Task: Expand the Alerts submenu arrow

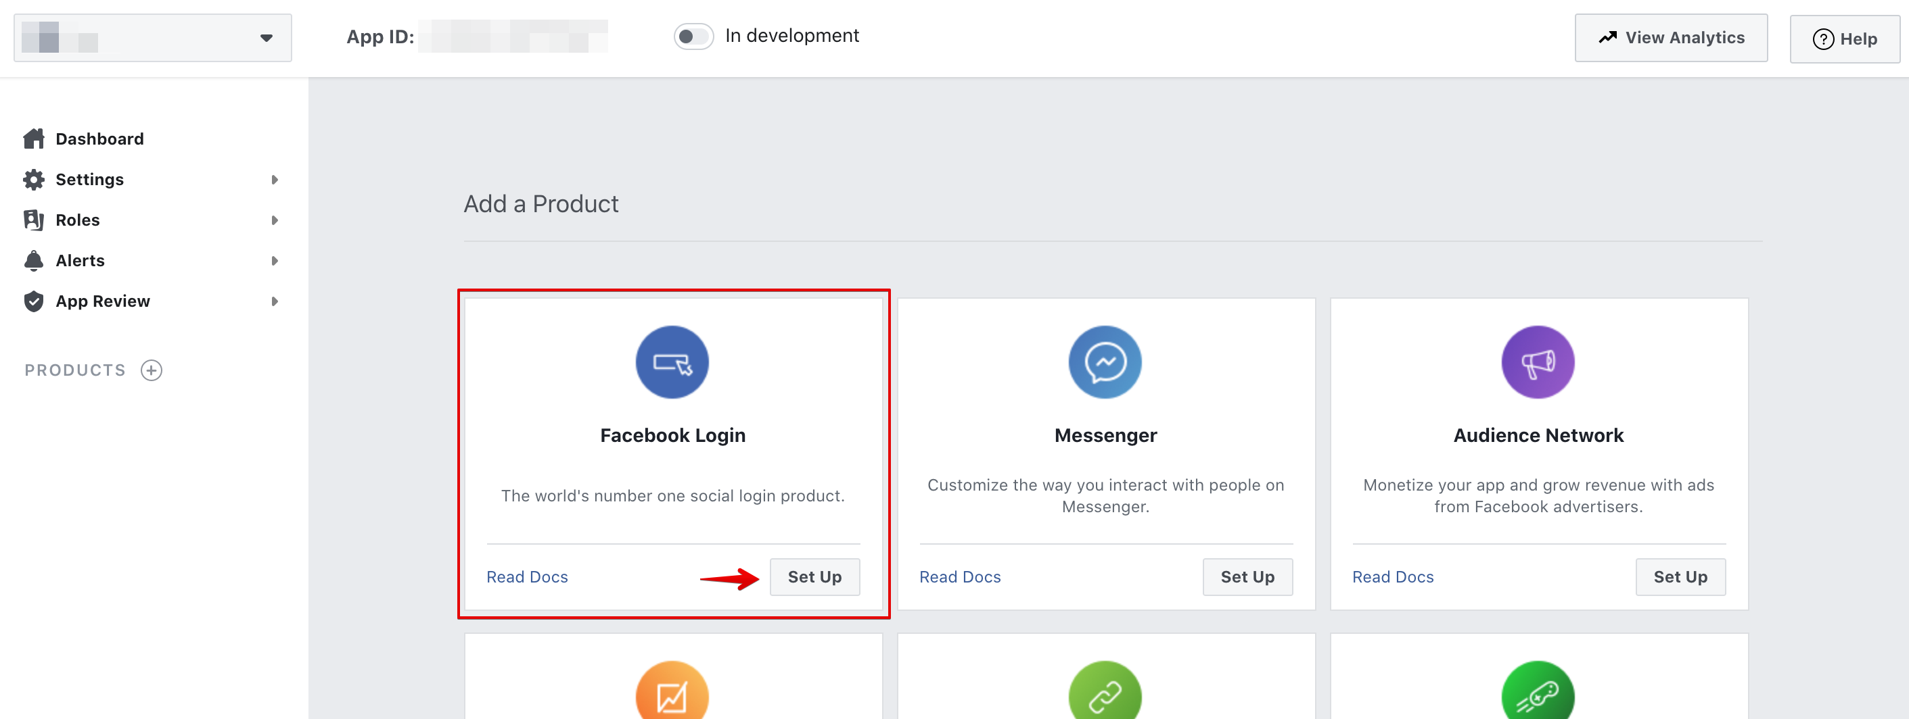Action: pyautogui.click(x=274, y=261)
